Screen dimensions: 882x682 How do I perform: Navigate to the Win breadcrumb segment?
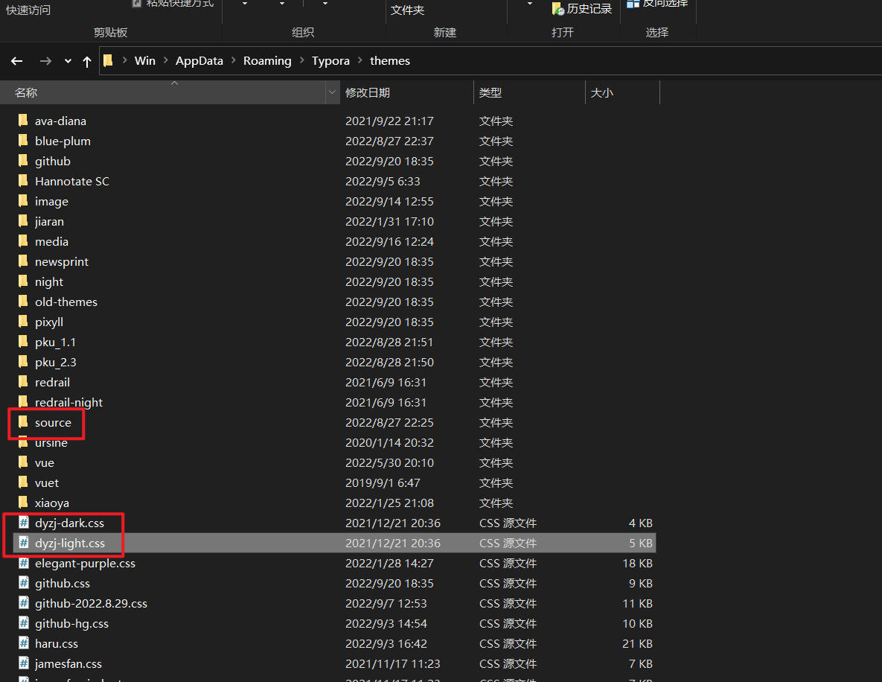click(145, 61)
